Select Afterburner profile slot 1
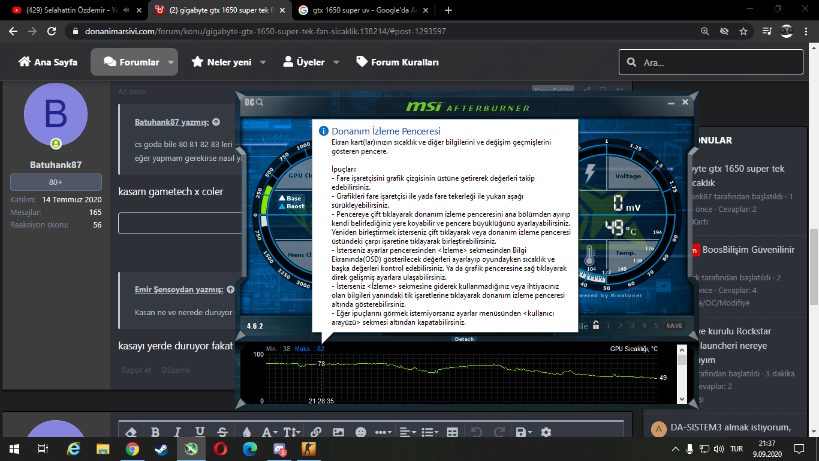Viewport: 819px width, 461px height. click(608, 326)
